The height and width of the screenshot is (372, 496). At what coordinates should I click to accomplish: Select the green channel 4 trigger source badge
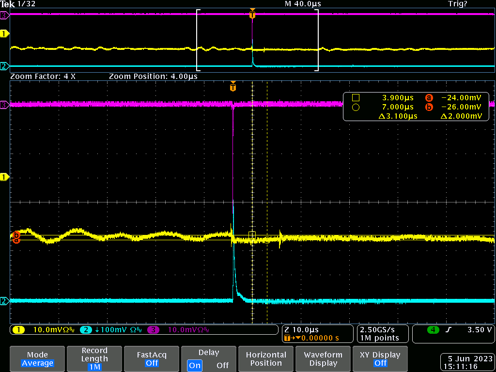tap(433, 330)
